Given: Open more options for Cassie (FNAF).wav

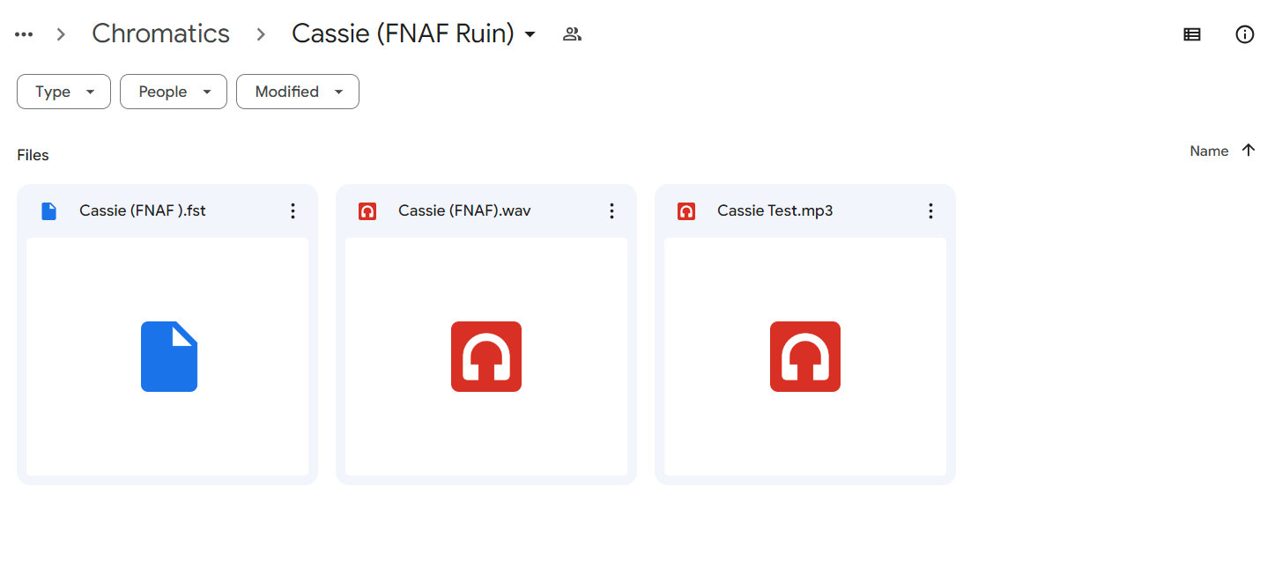Looking at the screenshot, I should pos(612,210).
